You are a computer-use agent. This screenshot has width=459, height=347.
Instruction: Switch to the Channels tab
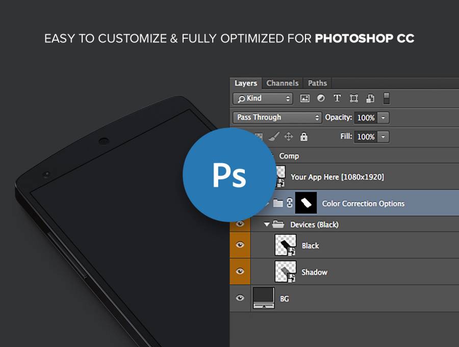tap(282, 83)
